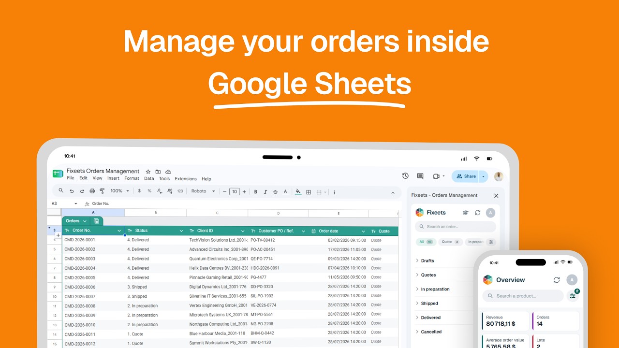619x348 pixels.
Task: Open the Insert menu
Action: (x=113, y=178)
